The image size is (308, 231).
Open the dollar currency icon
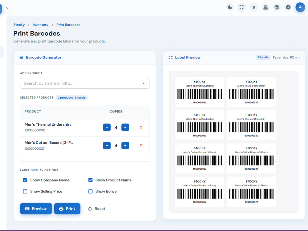(x=253, y=7)
